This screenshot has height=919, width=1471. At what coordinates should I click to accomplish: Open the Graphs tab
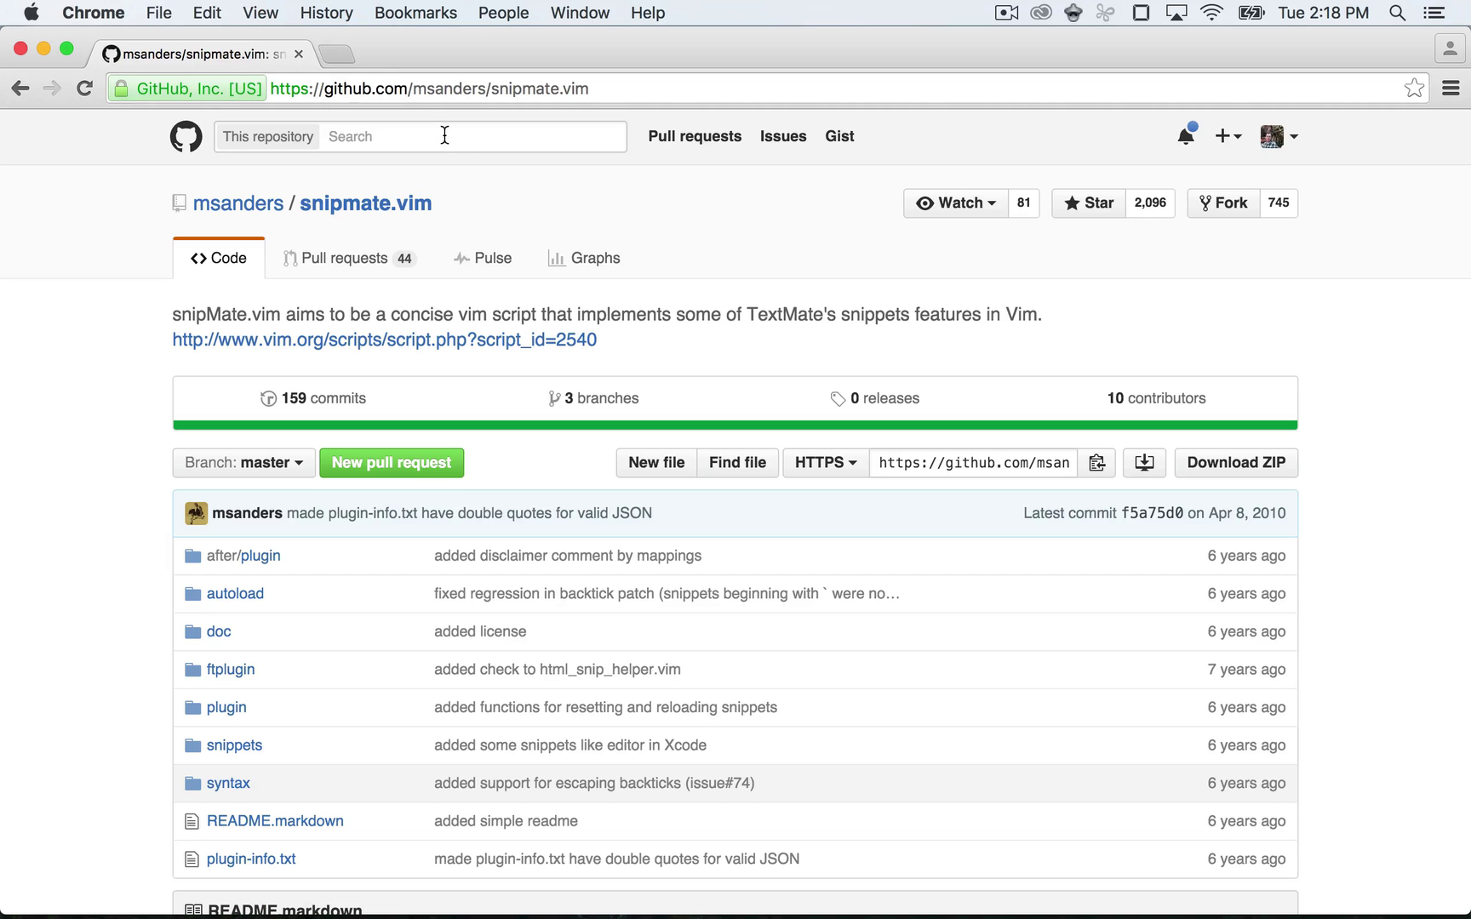click(584, 258)
